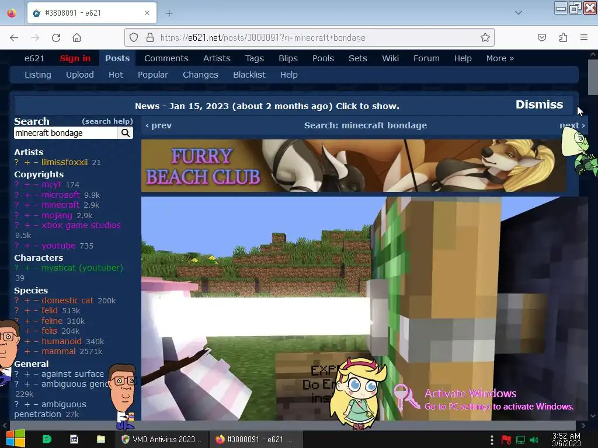Click the browser forward arrow
Image resolution: width=598 pixels, height=448 pixels.
pos(35,38)
